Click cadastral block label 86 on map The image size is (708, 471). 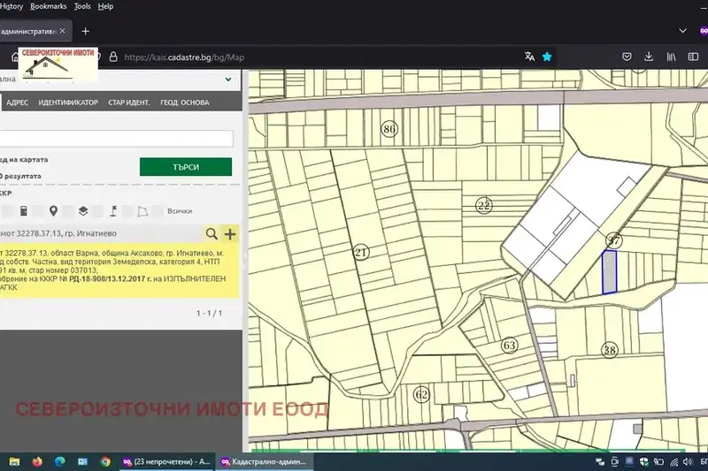point(389,129)
